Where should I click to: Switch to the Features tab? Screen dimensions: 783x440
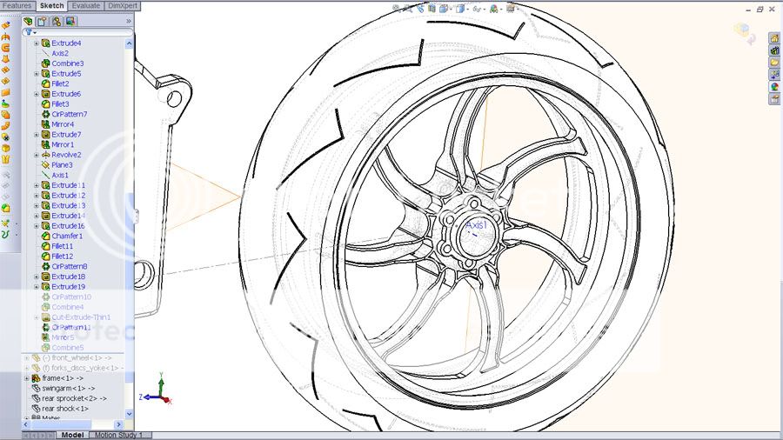click(17, 5)
